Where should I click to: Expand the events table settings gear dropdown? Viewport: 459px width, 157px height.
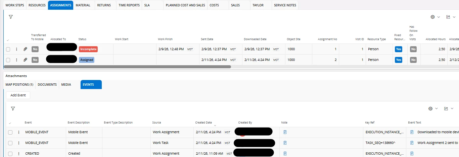[x=433, y=109]
